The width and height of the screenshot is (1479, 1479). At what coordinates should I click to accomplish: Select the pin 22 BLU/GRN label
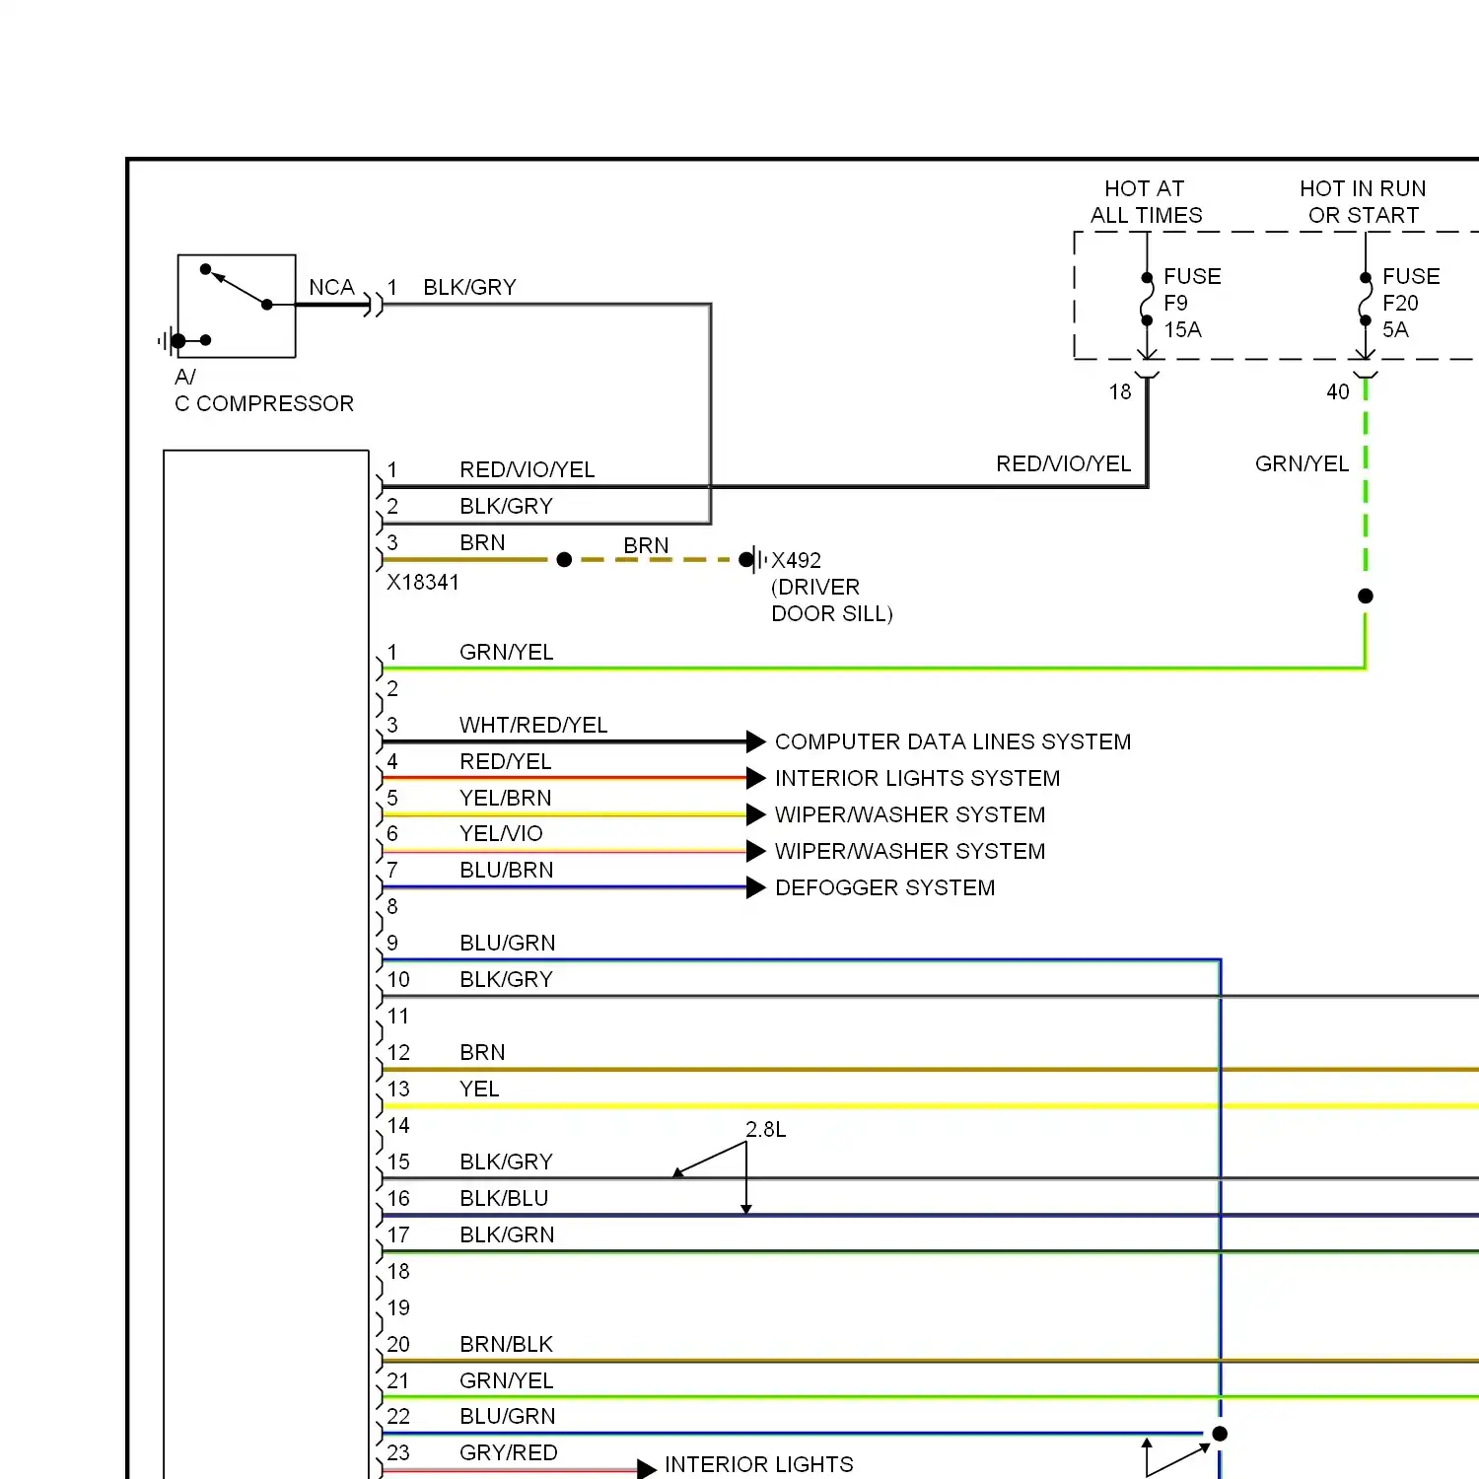point(507,1417)
